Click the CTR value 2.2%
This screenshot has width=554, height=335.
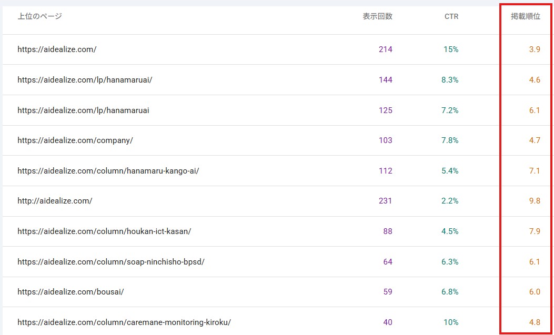pos(450,201)
